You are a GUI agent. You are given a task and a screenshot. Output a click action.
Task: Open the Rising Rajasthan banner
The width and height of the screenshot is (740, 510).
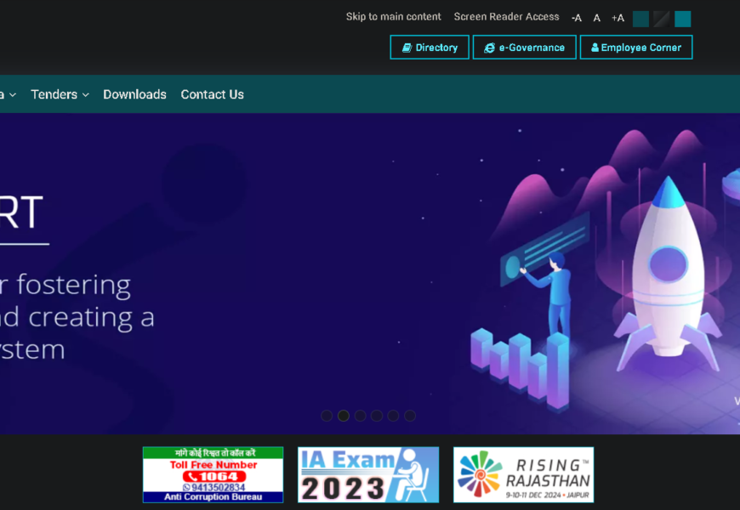523,474
